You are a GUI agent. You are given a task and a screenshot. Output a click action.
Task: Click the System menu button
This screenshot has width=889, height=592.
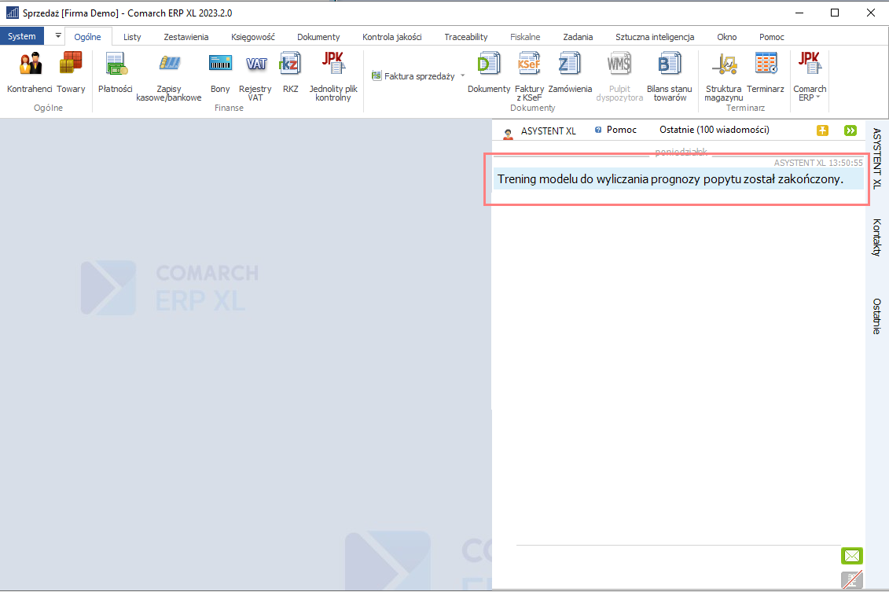(x=21, y=36)
